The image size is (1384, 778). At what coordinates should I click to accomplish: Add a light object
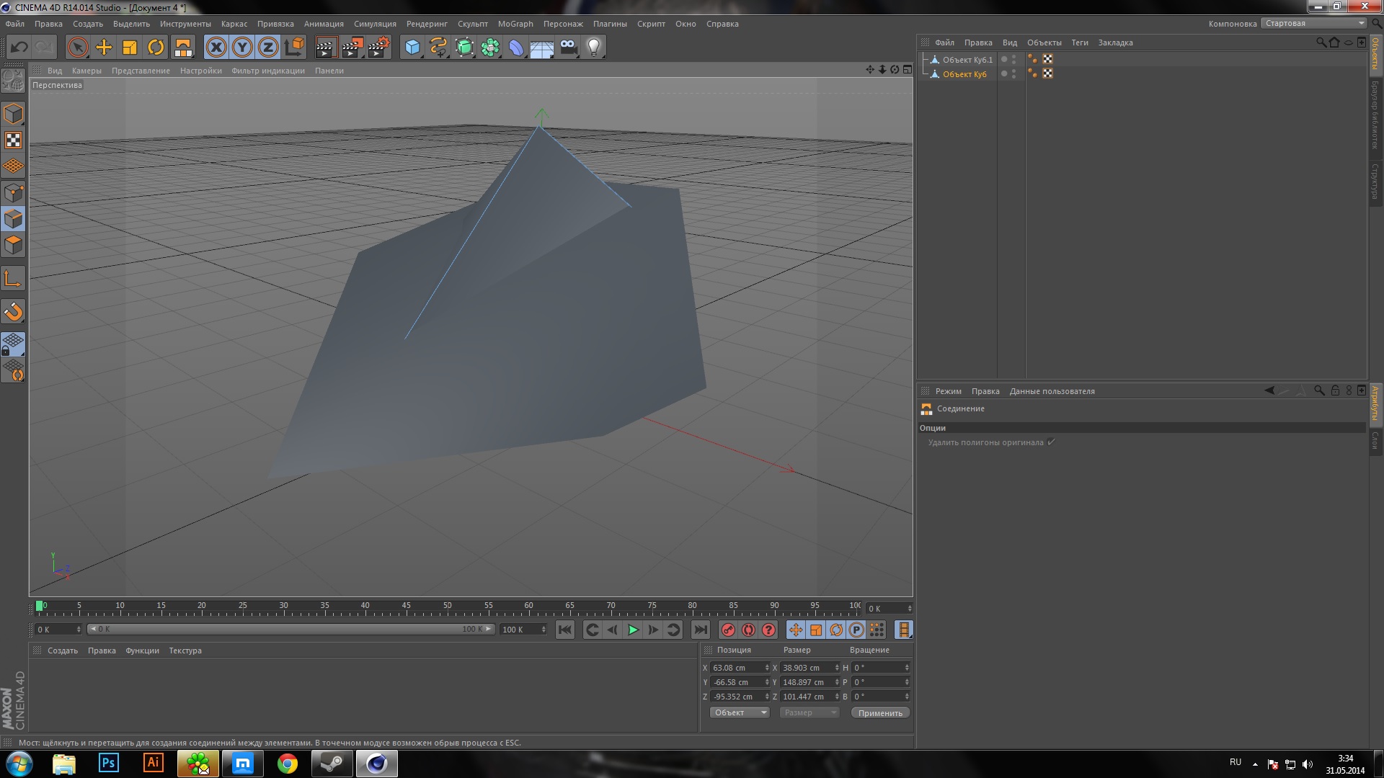pyautogui.click(x=593, y=48)
